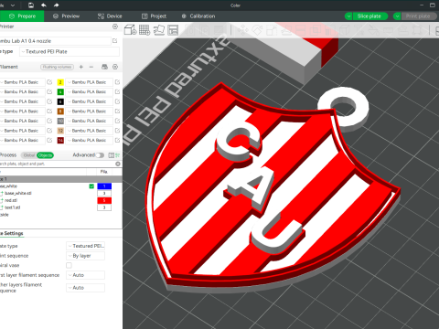The height and width of the screenshot is (329, 439).
Task: Click the Add plate grid icon
Action: (145, 30)
